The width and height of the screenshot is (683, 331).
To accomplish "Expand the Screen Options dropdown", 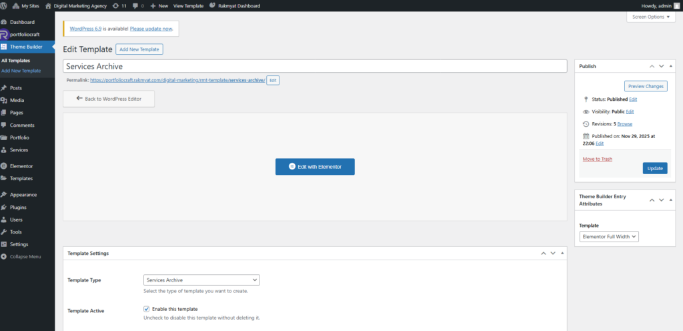I will click(x=655, y=17).
